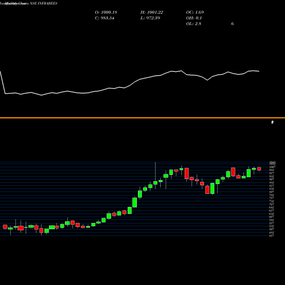Click the 'NSE INFRABEES' chart title
This screenshot has width=285, height=285.
[x=43, y=3]
